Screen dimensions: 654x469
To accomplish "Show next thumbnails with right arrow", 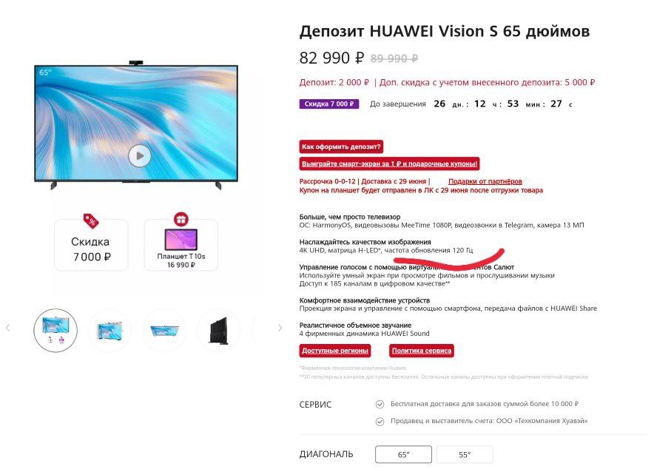I will click(x=280, y=328).
